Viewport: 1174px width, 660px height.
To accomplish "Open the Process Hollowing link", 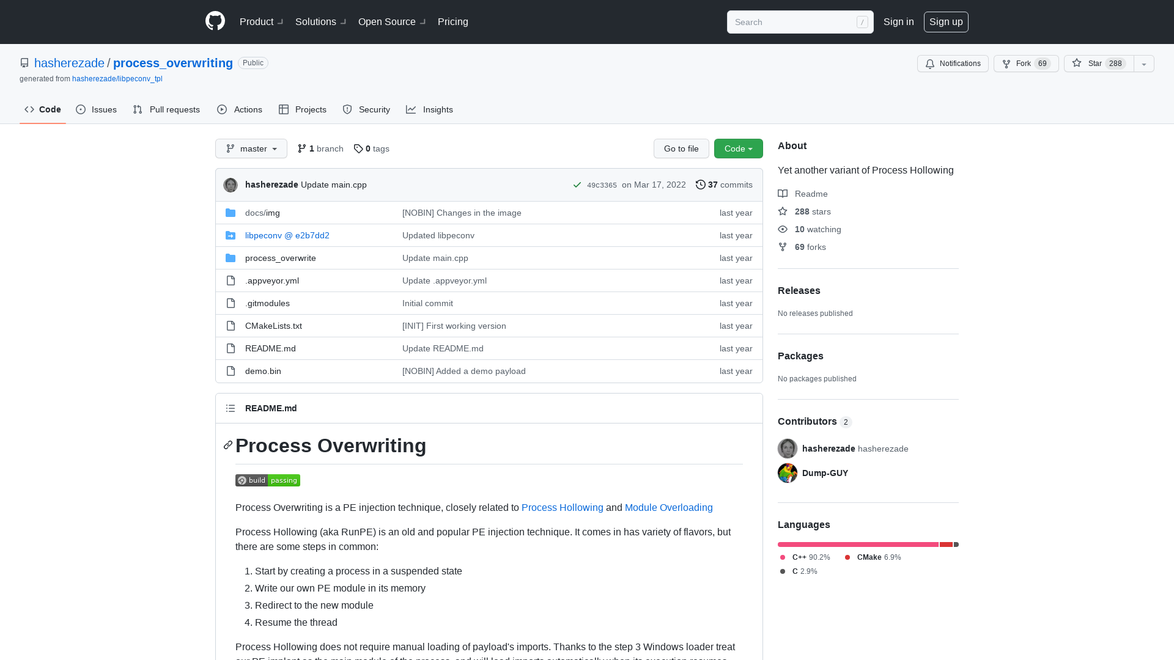I will pyautogui.click(x=563, y=507).
